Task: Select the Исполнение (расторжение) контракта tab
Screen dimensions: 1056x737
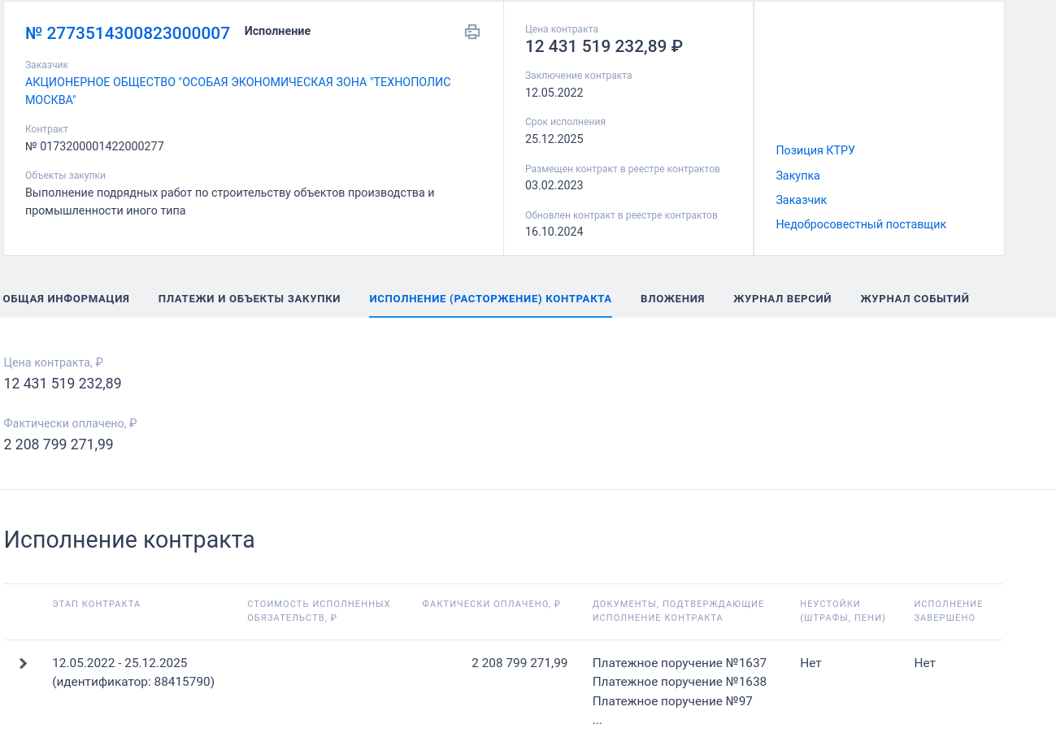Action: [490, 298]
